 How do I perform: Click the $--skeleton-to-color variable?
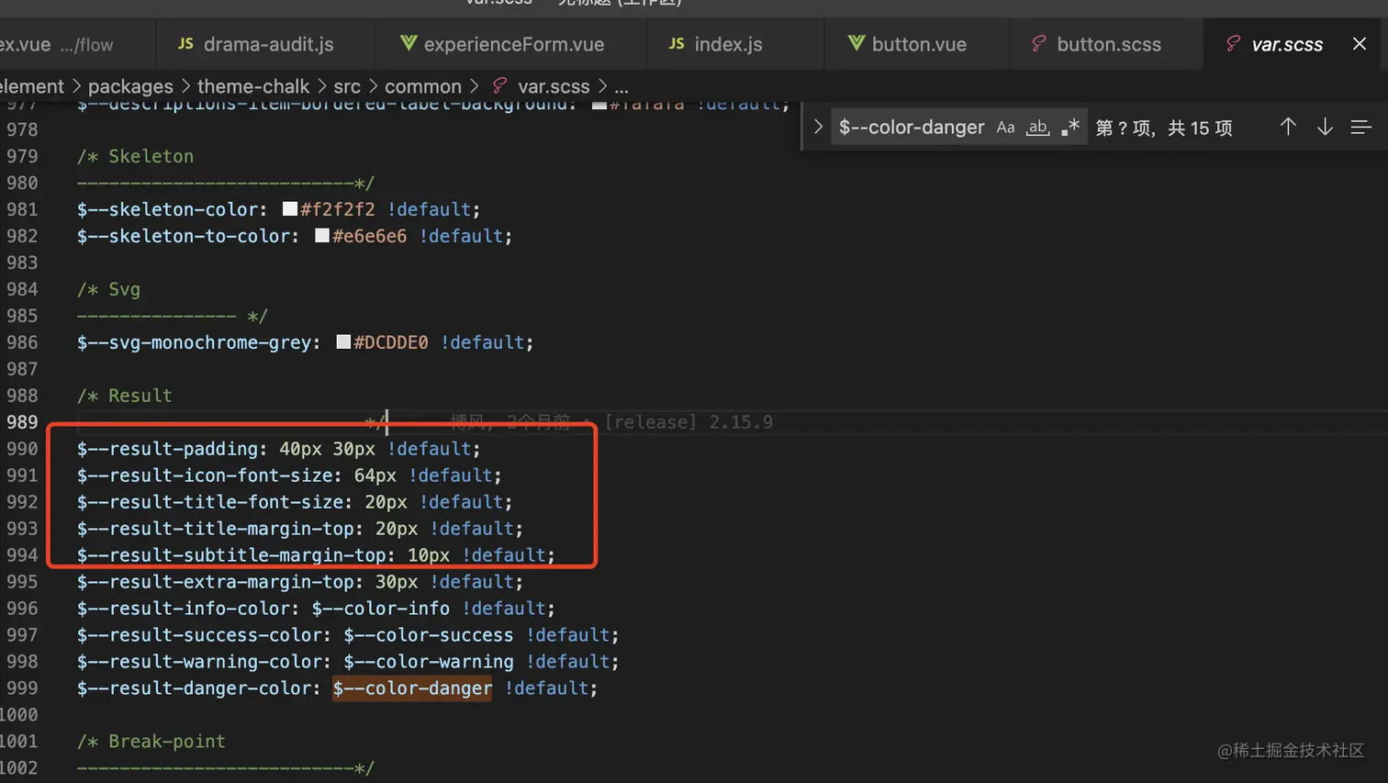click(183, 236)
